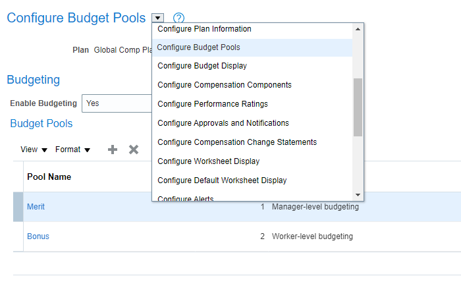Click the help question mark icon
The image size is (461, 303).
click(x=178, y=18)
